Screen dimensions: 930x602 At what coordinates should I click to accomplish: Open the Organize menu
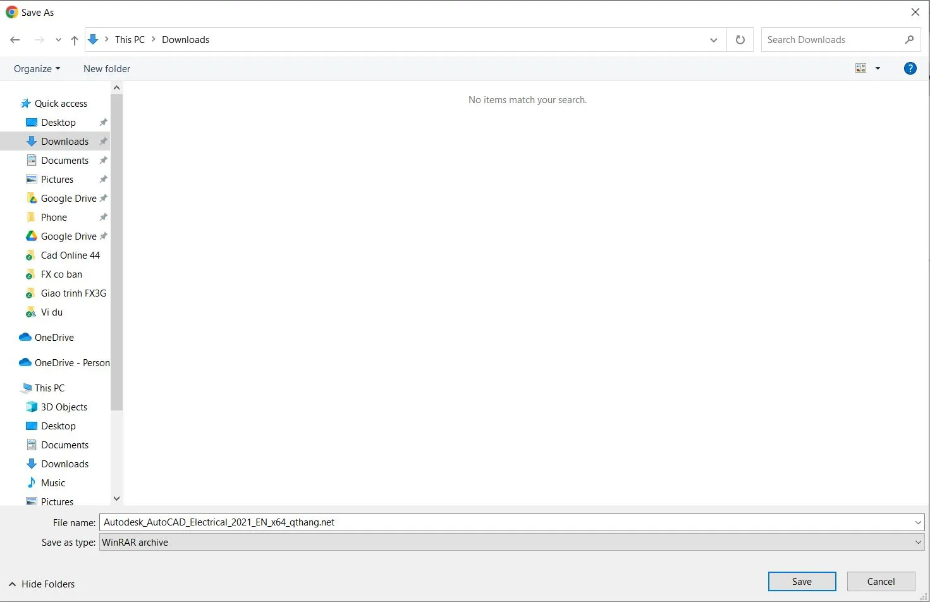pos(37,69)
